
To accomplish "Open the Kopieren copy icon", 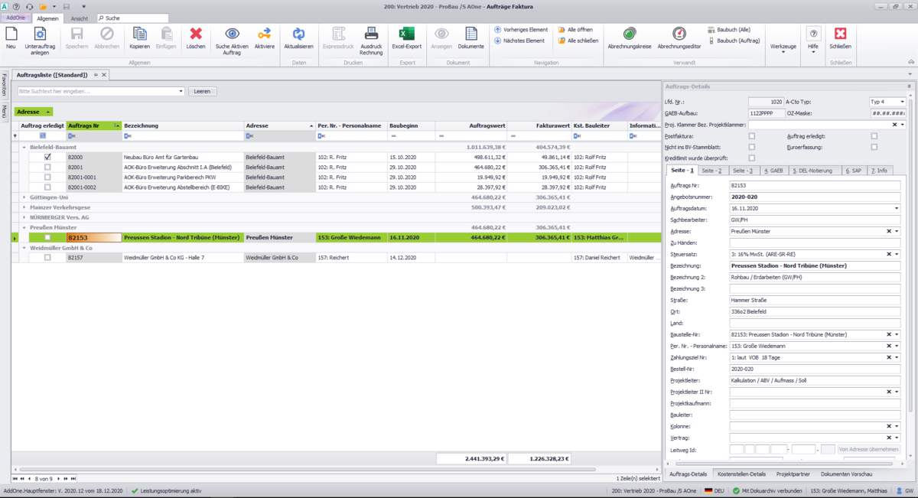I will (140, 34).
